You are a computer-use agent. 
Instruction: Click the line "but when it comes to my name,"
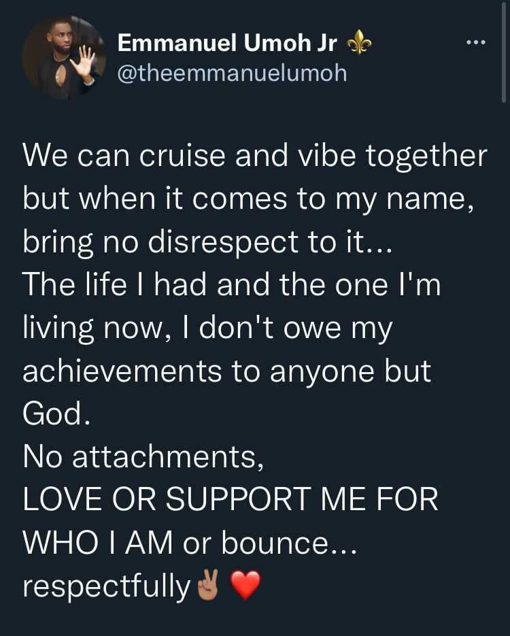pyautogui.click(x=248, y=200)
